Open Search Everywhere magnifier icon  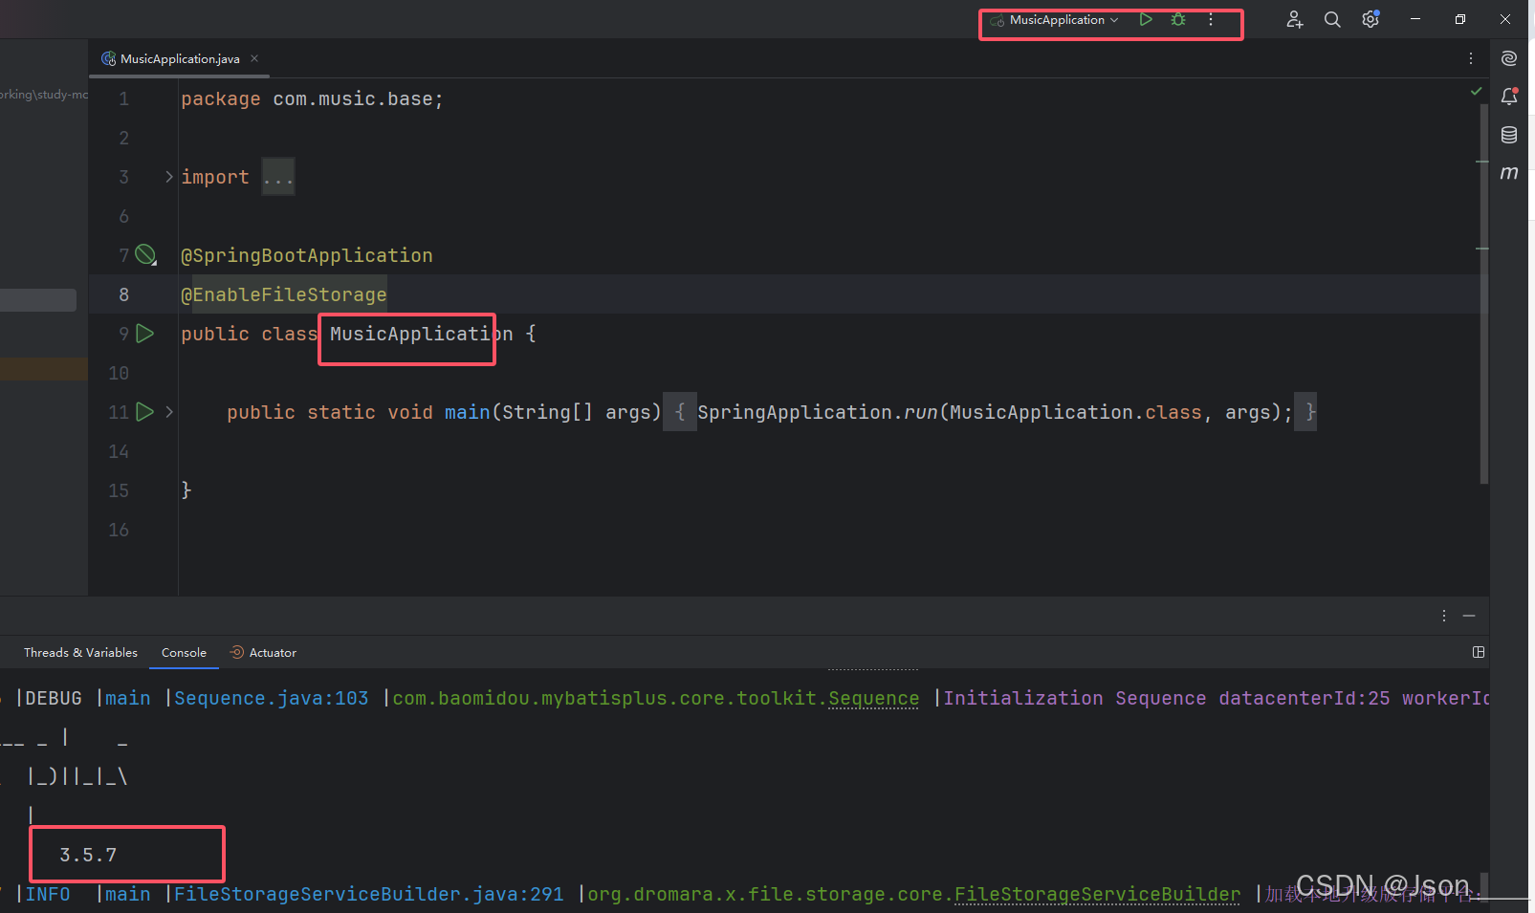click(1332, 19)
